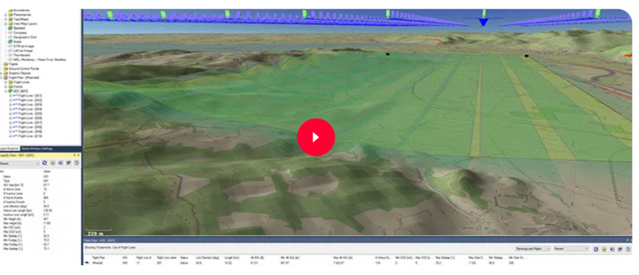Screen dimensions: 639x275
Task: Click the tools icon in Property View toolbar
Action: click(x=68, y=163)
